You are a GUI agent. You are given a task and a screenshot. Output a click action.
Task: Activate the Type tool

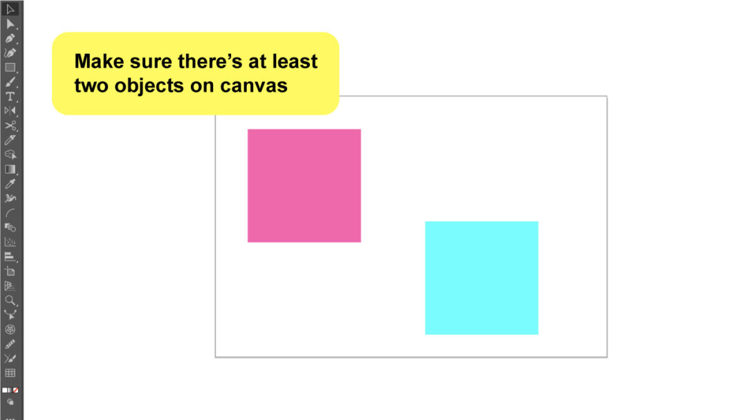(10, 97)
